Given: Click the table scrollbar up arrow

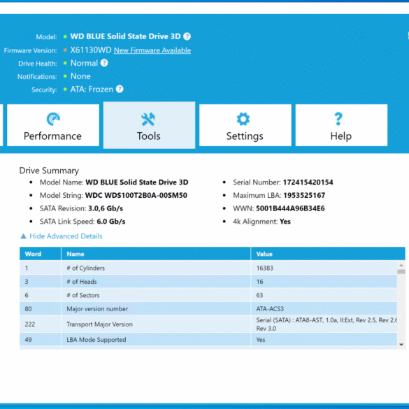Looking at the screenshot, I should pos(401,265).
